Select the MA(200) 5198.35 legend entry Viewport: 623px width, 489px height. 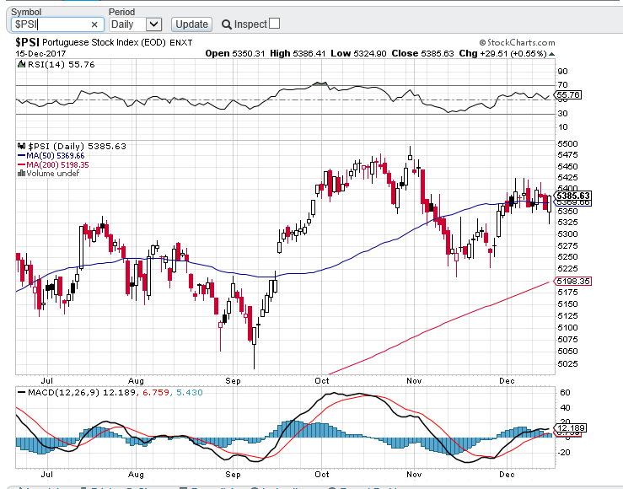point(53,165)
